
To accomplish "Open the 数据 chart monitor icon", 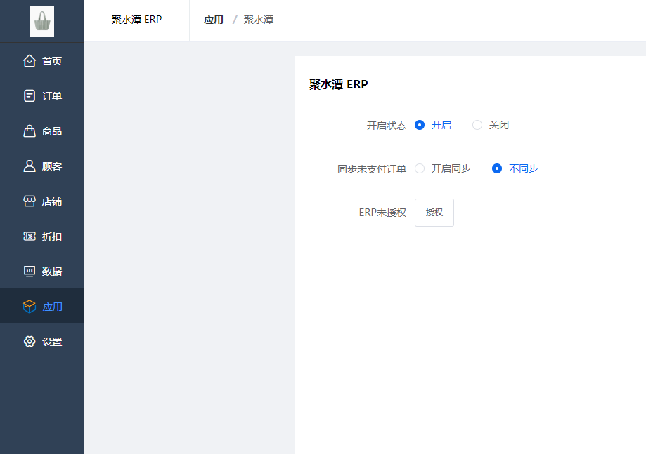I will (30, 272).
